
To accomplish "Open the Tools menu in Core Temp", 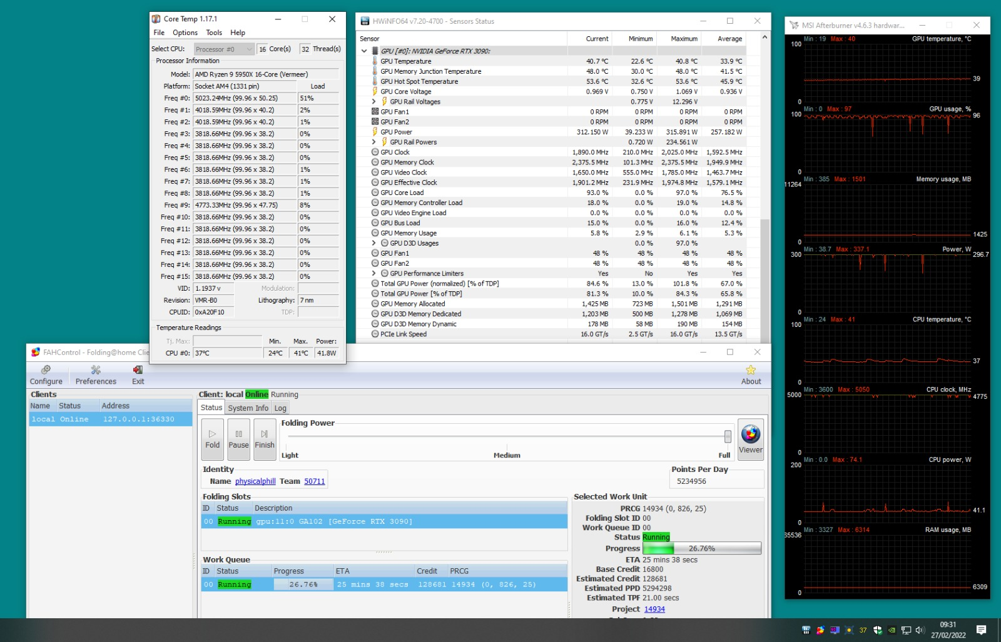I will click(214, 33).
